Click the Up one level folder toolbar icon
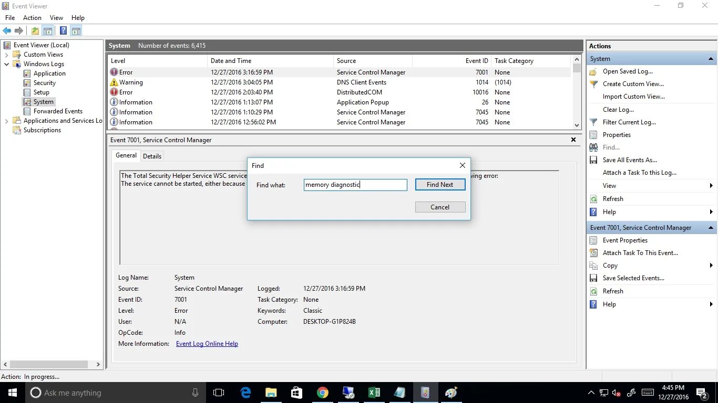 (35, 31)
